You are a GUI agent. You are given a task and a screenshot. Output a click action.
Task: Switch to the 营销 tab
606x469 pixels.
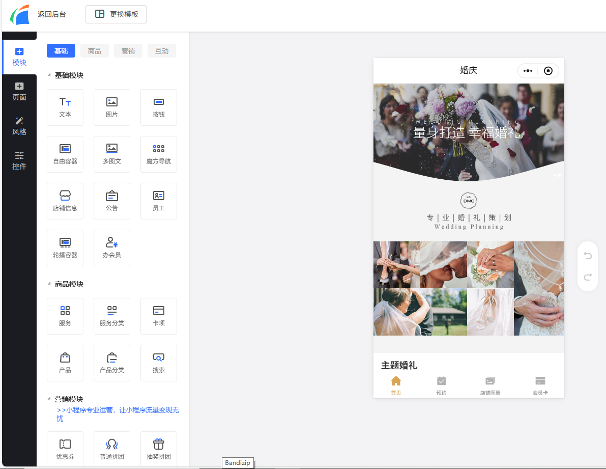pyautogui.click(x=128, y=51)
